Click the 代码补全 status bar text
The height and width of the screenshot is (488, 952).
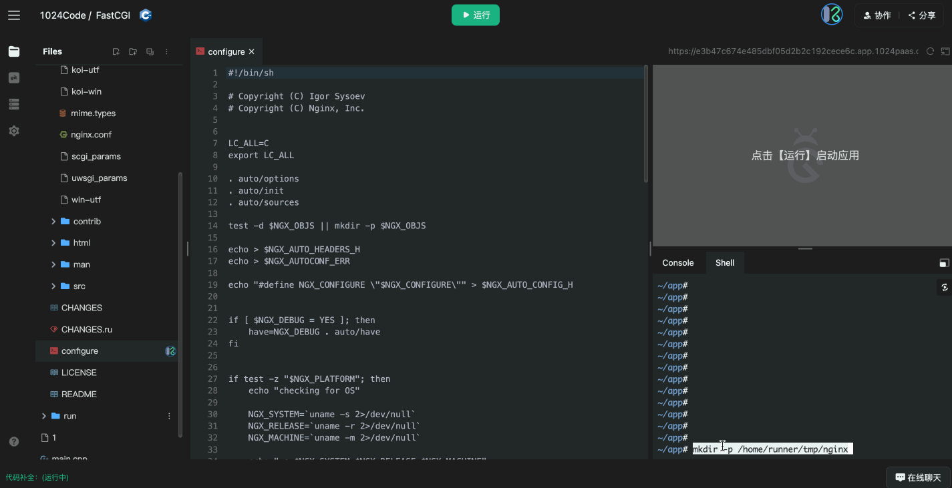pos(37,477)
